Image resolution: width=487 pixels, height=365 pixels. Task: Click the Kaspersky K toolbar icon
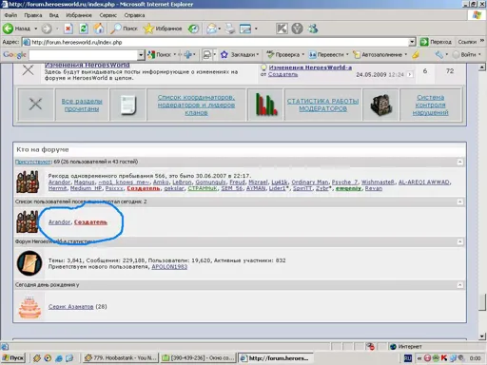[282, 29]
